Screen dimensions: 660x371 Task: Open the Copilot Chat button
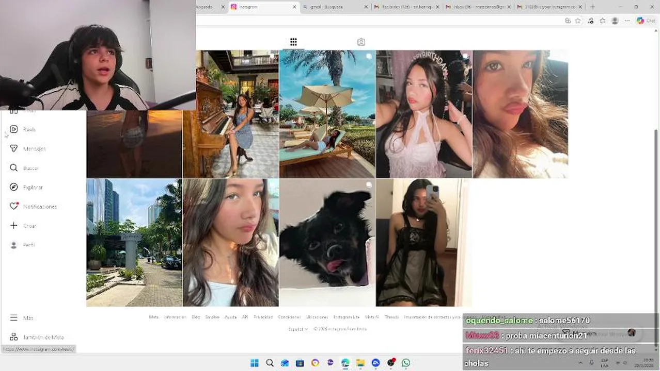(647, 21)
